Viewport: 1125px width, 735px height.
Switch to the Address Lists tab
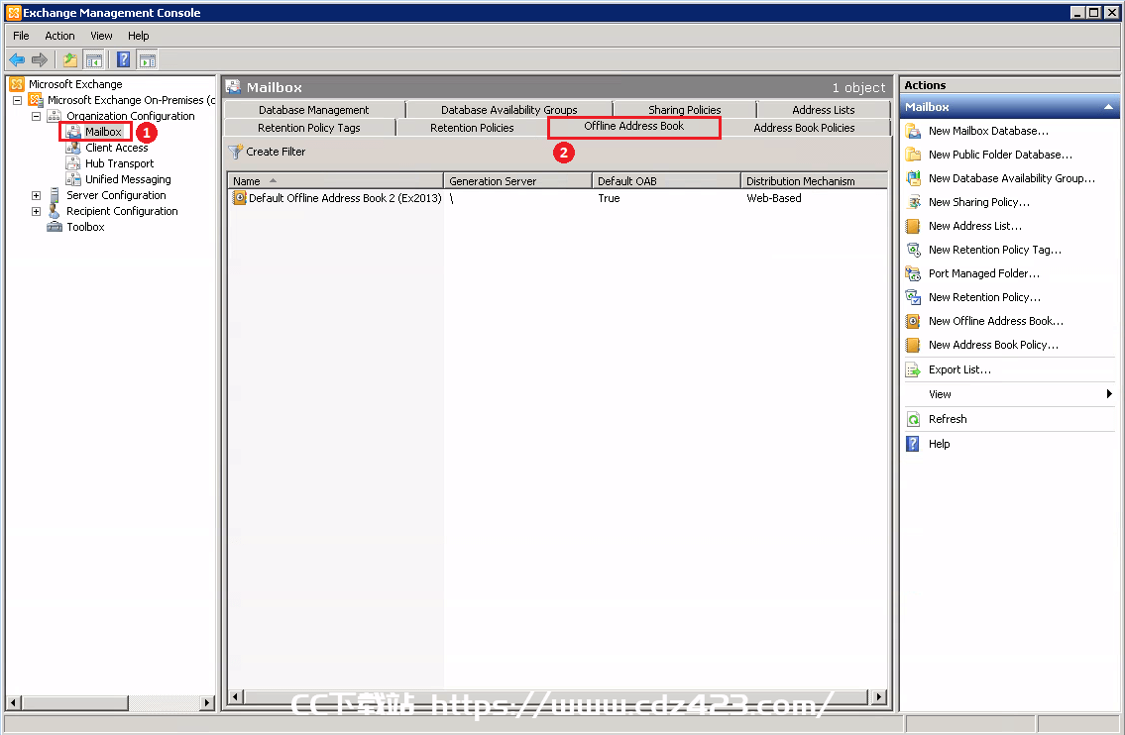point(824,110)
